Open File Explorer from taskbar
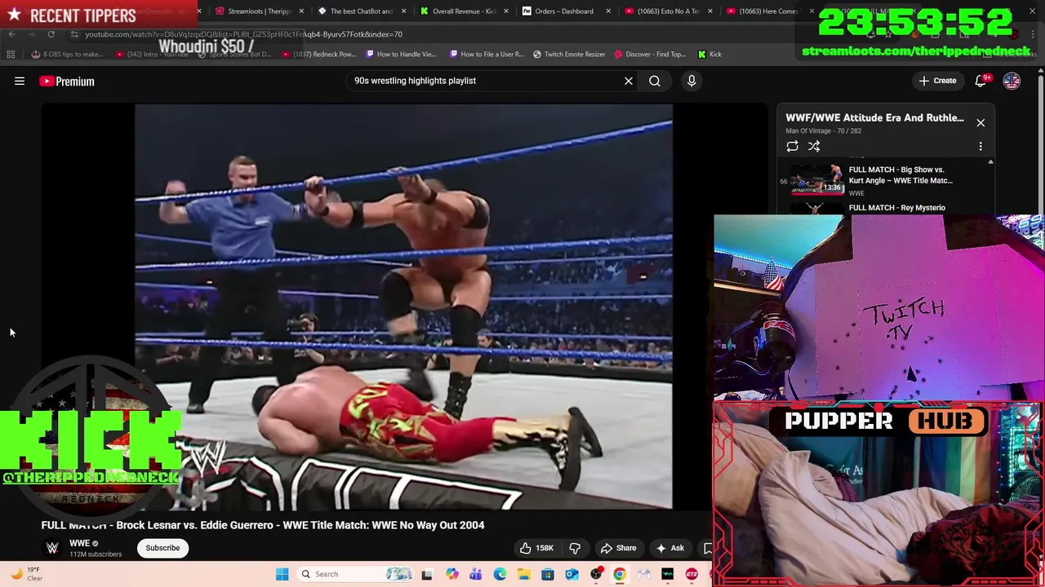 (523, 574)
